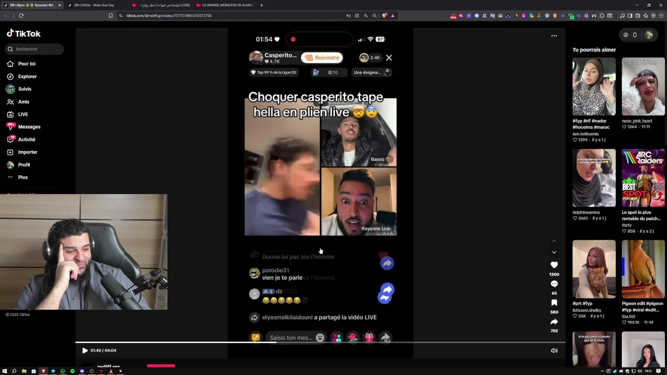
Task: Open the delphineamina recommended video
Action: (x=594, y=178)
